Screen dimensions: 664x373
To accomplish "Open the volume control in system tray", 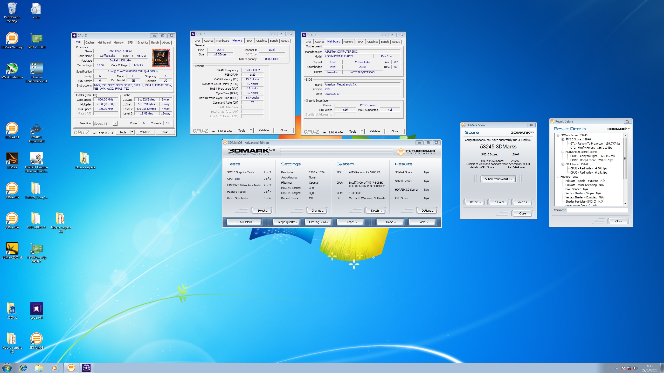I will pos(635,368).
